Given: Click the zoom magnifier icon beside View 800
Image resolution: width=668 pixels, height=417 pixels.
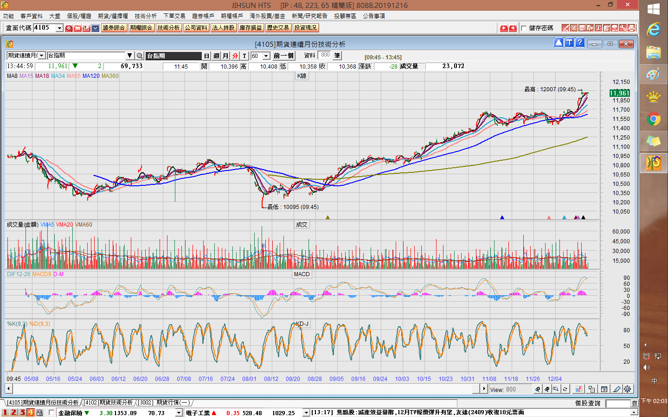Looking at the screenshot, I should coord(556,389).
